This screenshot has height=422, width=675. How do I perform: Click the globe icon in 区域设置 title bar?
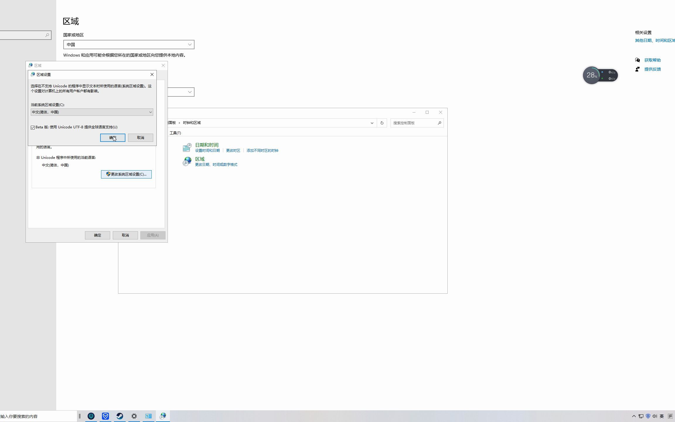click(x=33, y=74)
